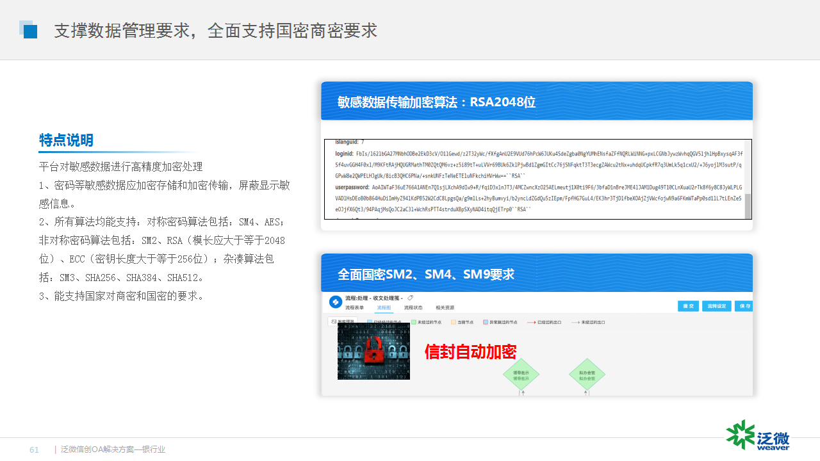
Task: Click the page number 61
Action: click(34, 449)
